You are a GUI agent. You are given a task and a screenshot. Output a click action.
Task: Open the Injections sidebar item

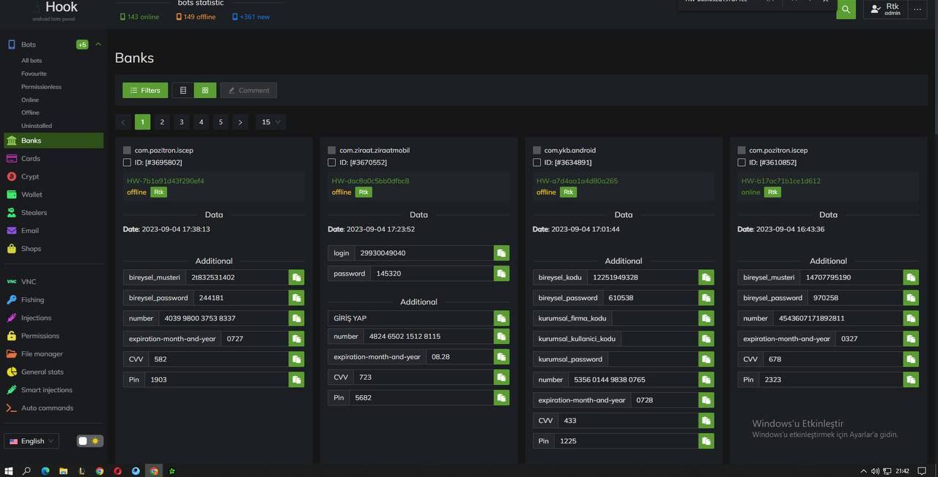coord(53,318)
